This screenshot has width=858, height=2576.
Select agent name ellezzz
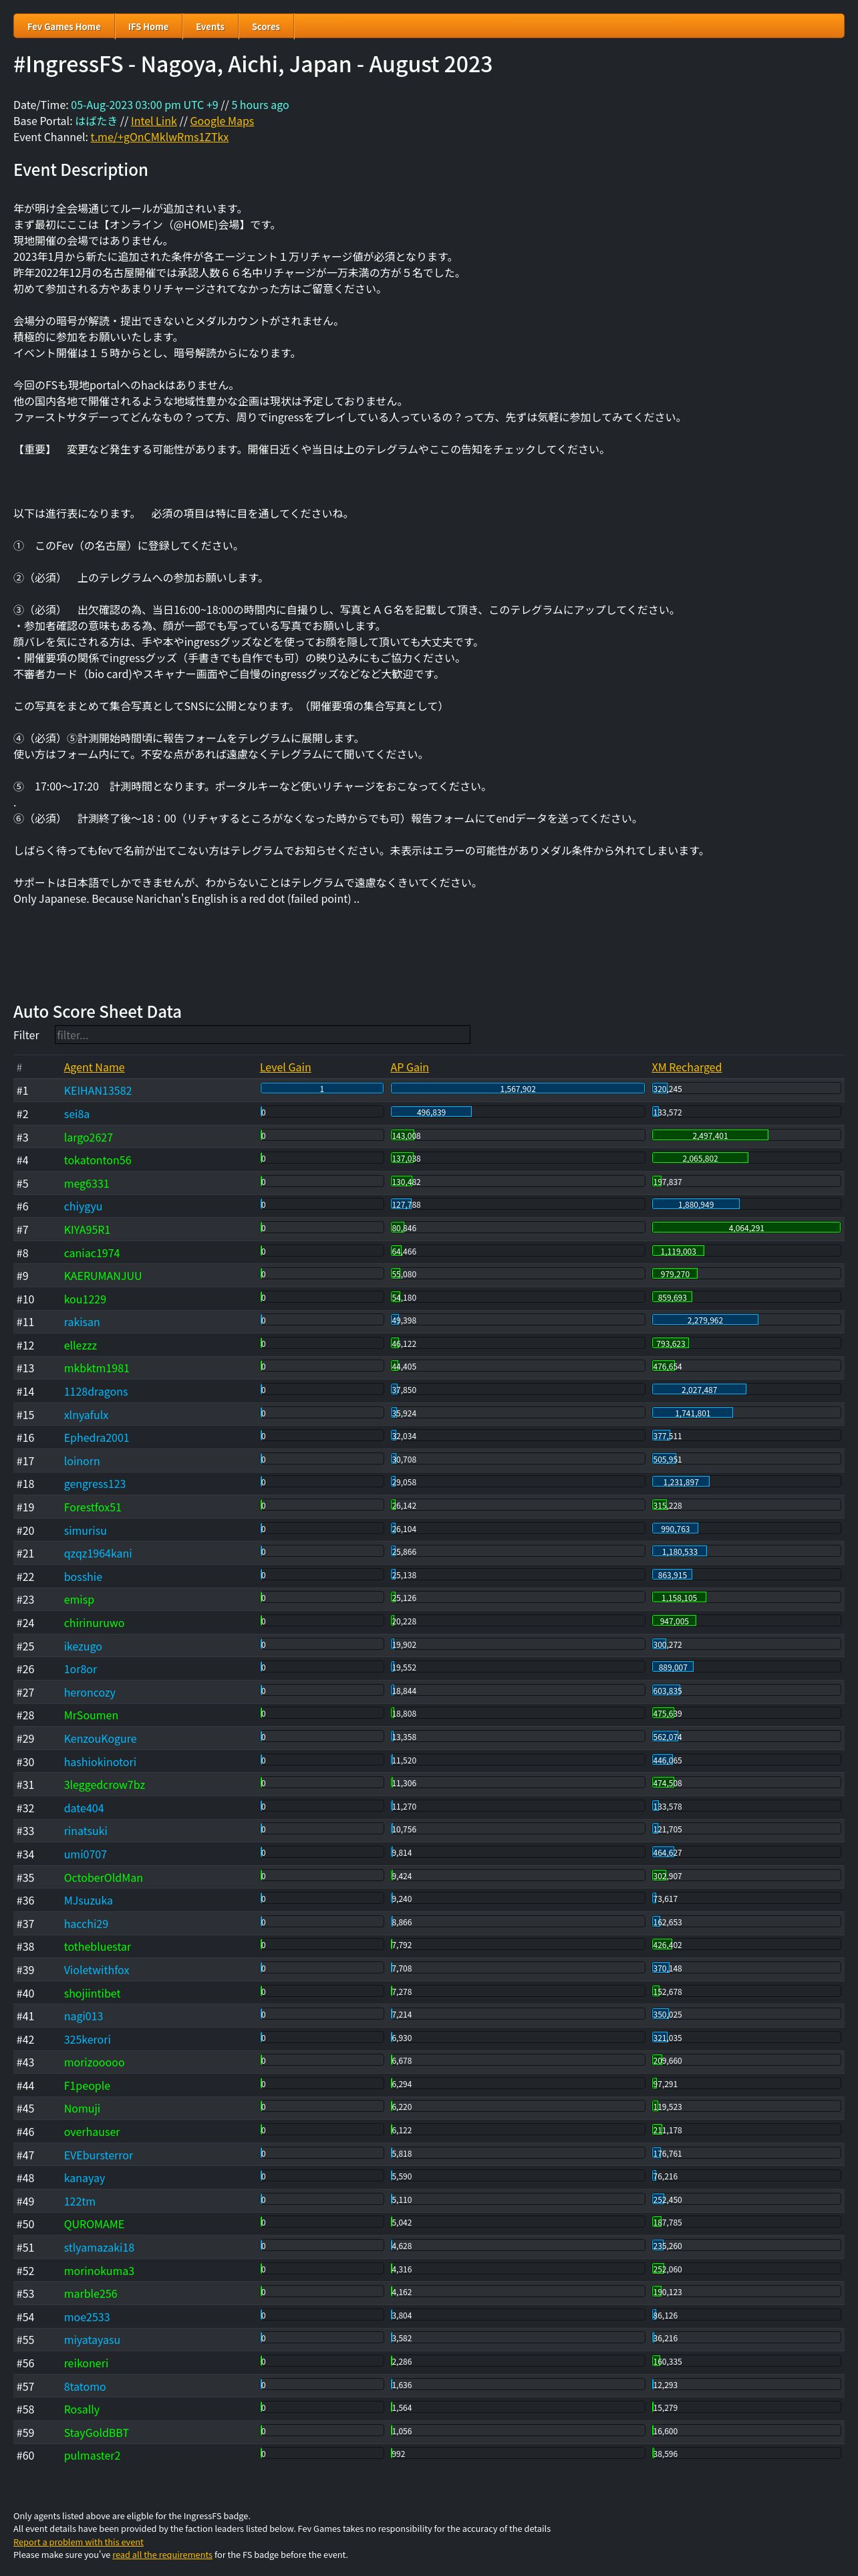(x=81, y=1345)
